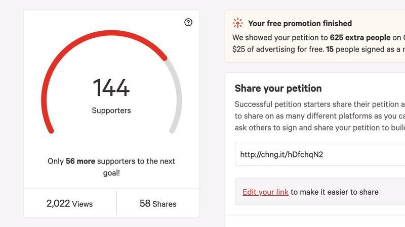Click the "Share your petition" heading
405x227 pixels.
[x=278, y=88]
